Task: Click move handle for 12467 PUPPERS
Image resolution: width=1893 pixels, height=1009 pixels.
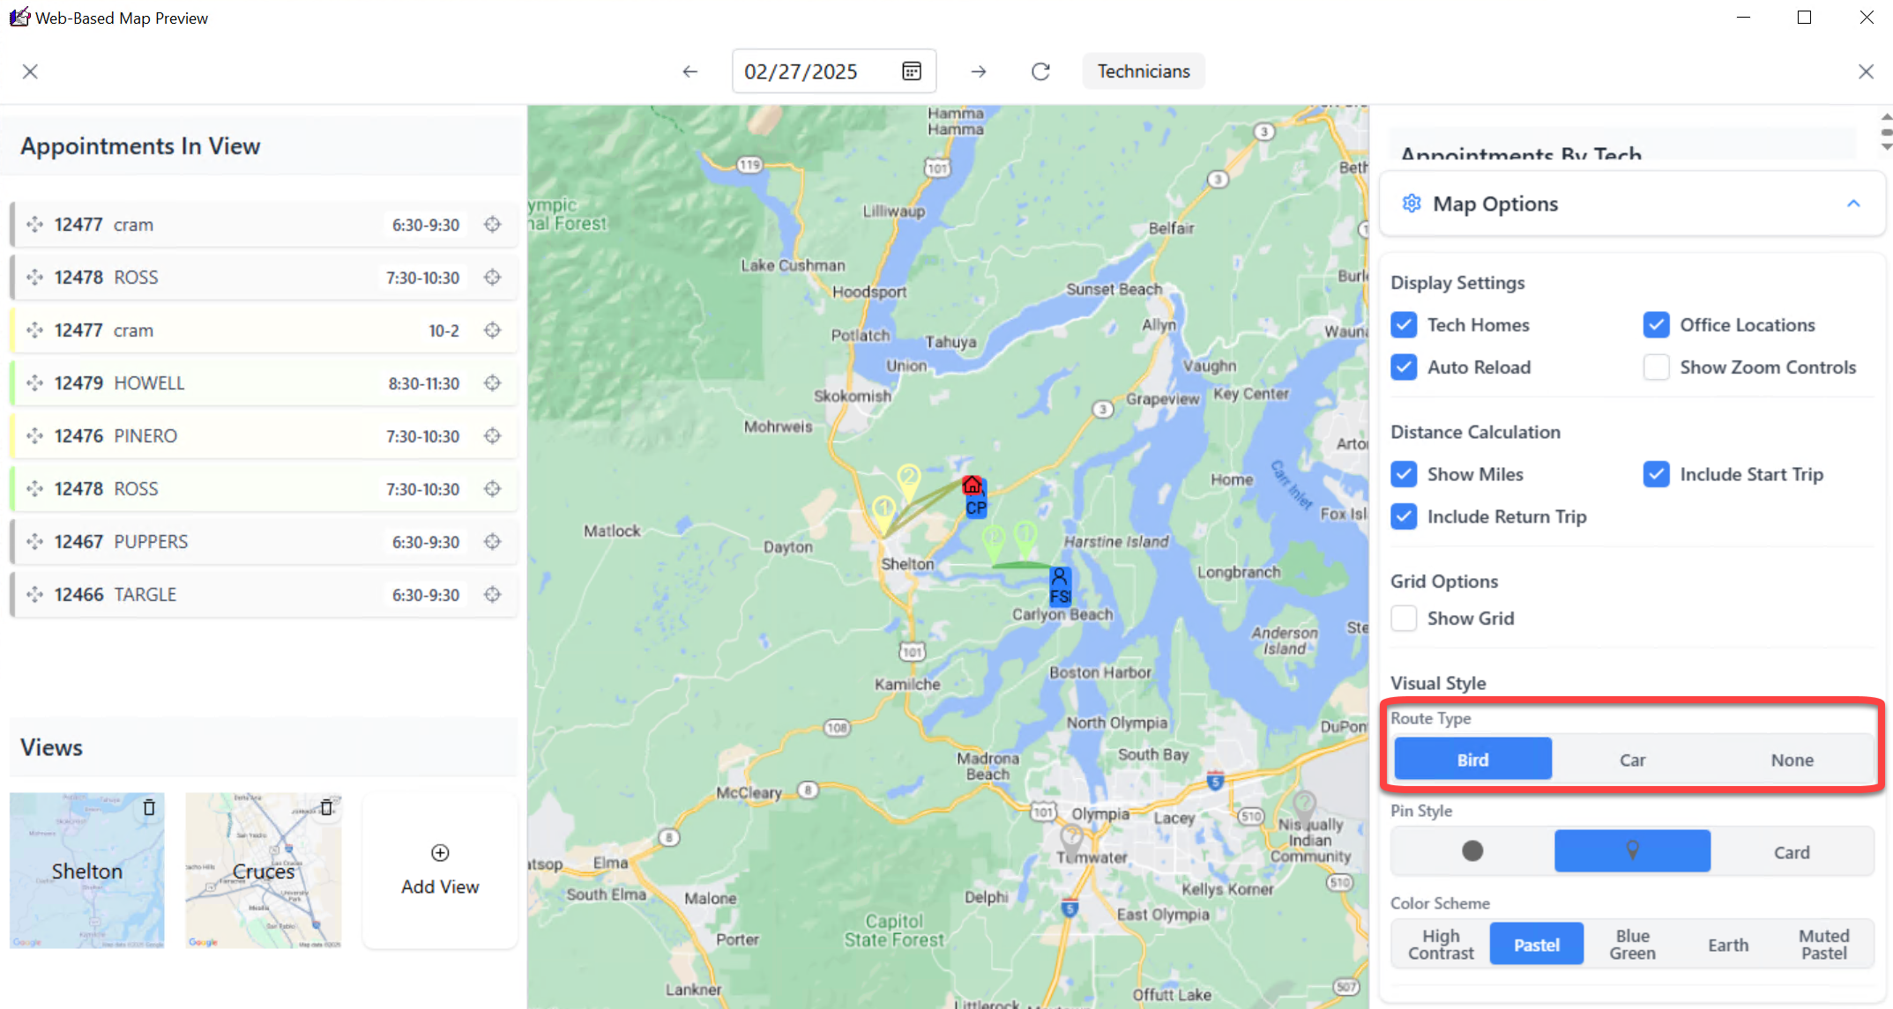Action: [35, 542]
